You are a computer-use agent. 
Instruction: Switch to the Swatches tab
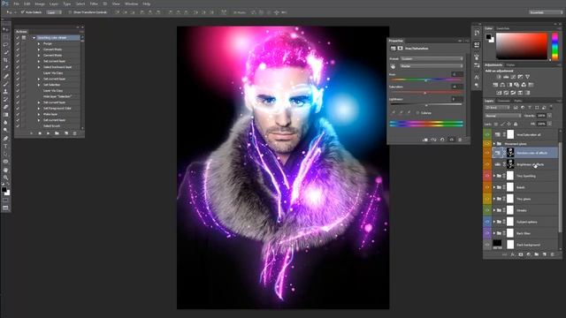pos(503,28)
